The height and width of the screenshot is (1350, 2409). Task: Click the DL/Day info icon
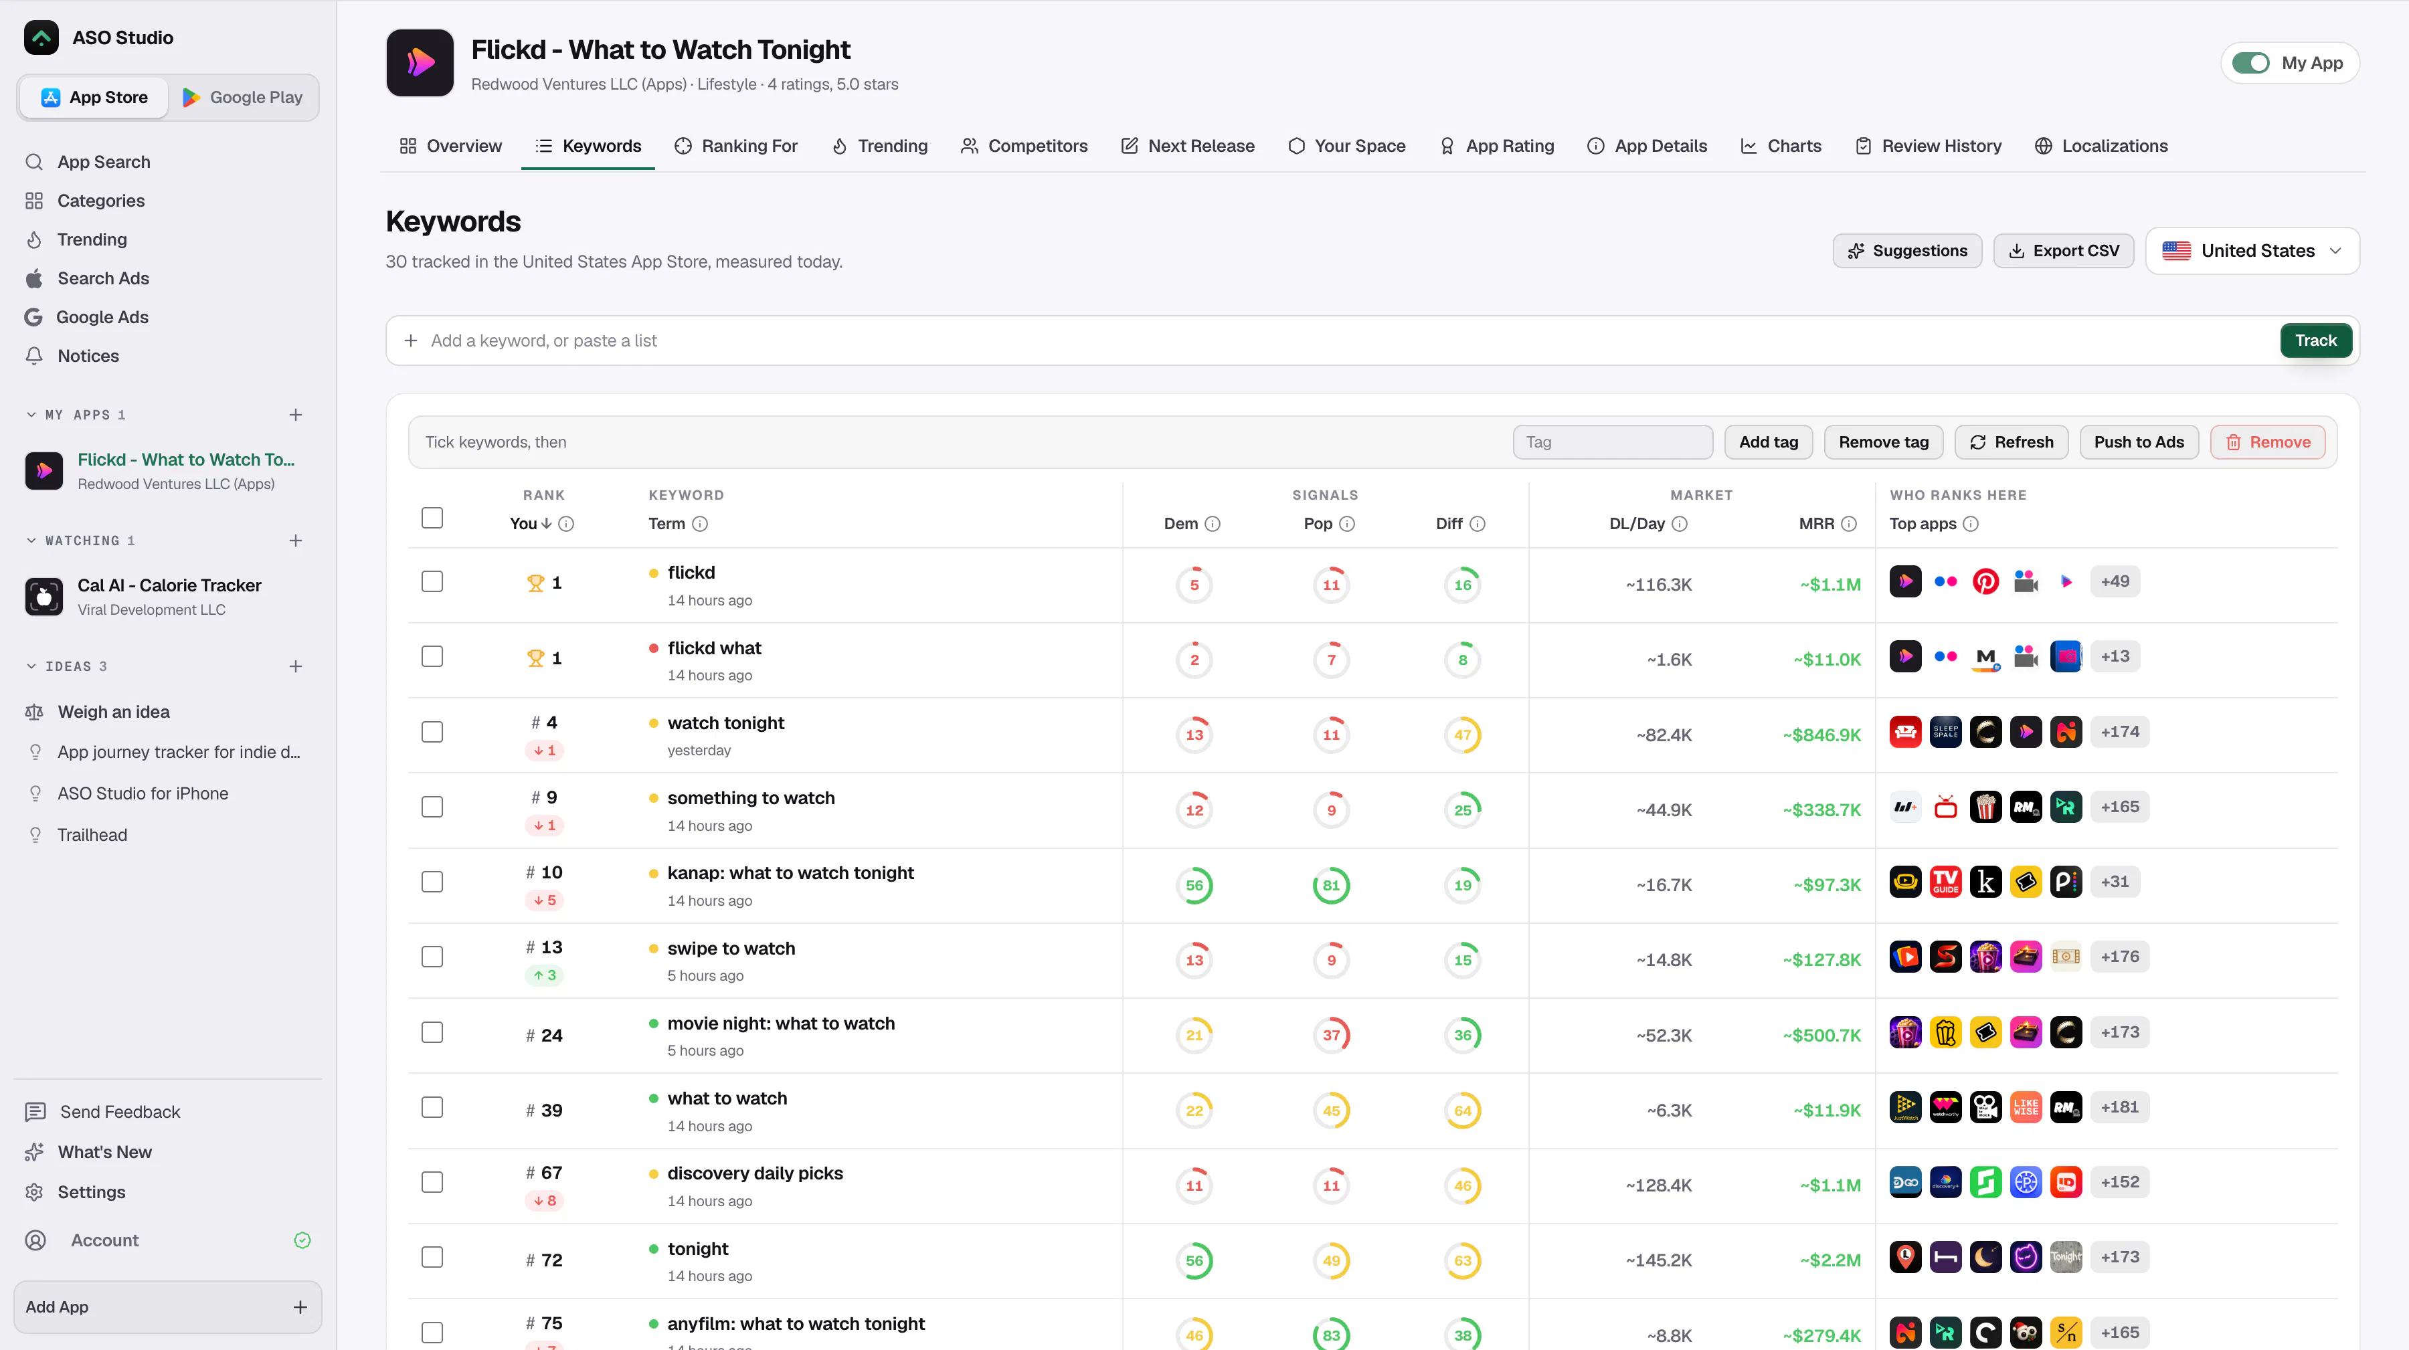[1680, 524]
